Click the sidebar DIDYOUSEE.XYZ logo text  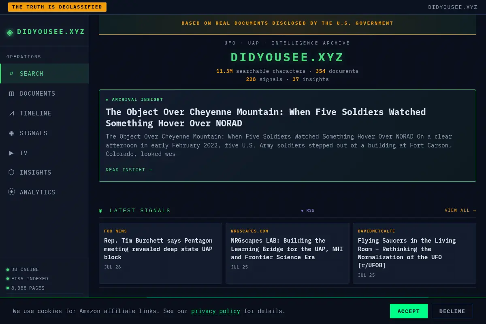pos(51,32)
